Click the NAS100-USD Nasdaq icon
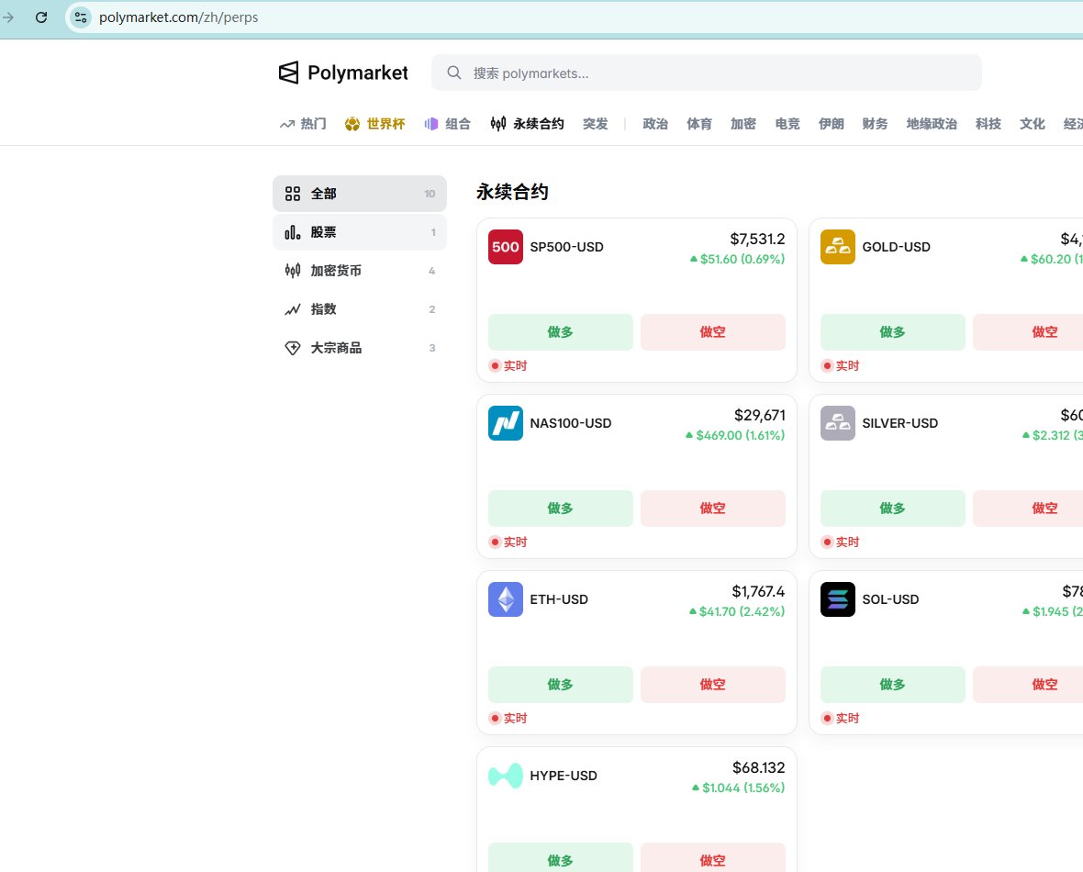The height and width of the screenshot is (872, 1083). click(x=506, y=423)
